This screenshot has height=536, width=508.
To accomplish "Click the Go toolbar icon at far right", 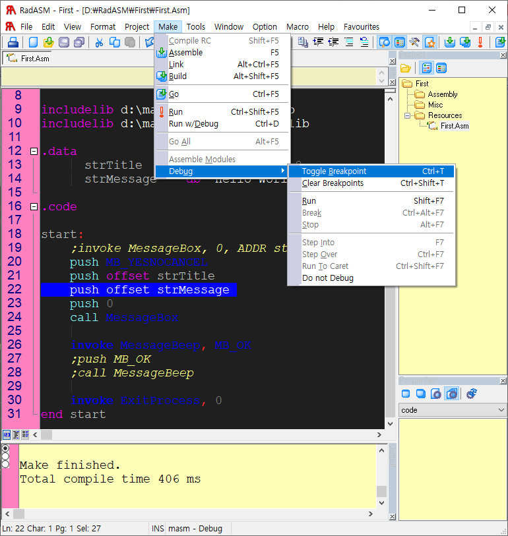I will coord(500,42).
